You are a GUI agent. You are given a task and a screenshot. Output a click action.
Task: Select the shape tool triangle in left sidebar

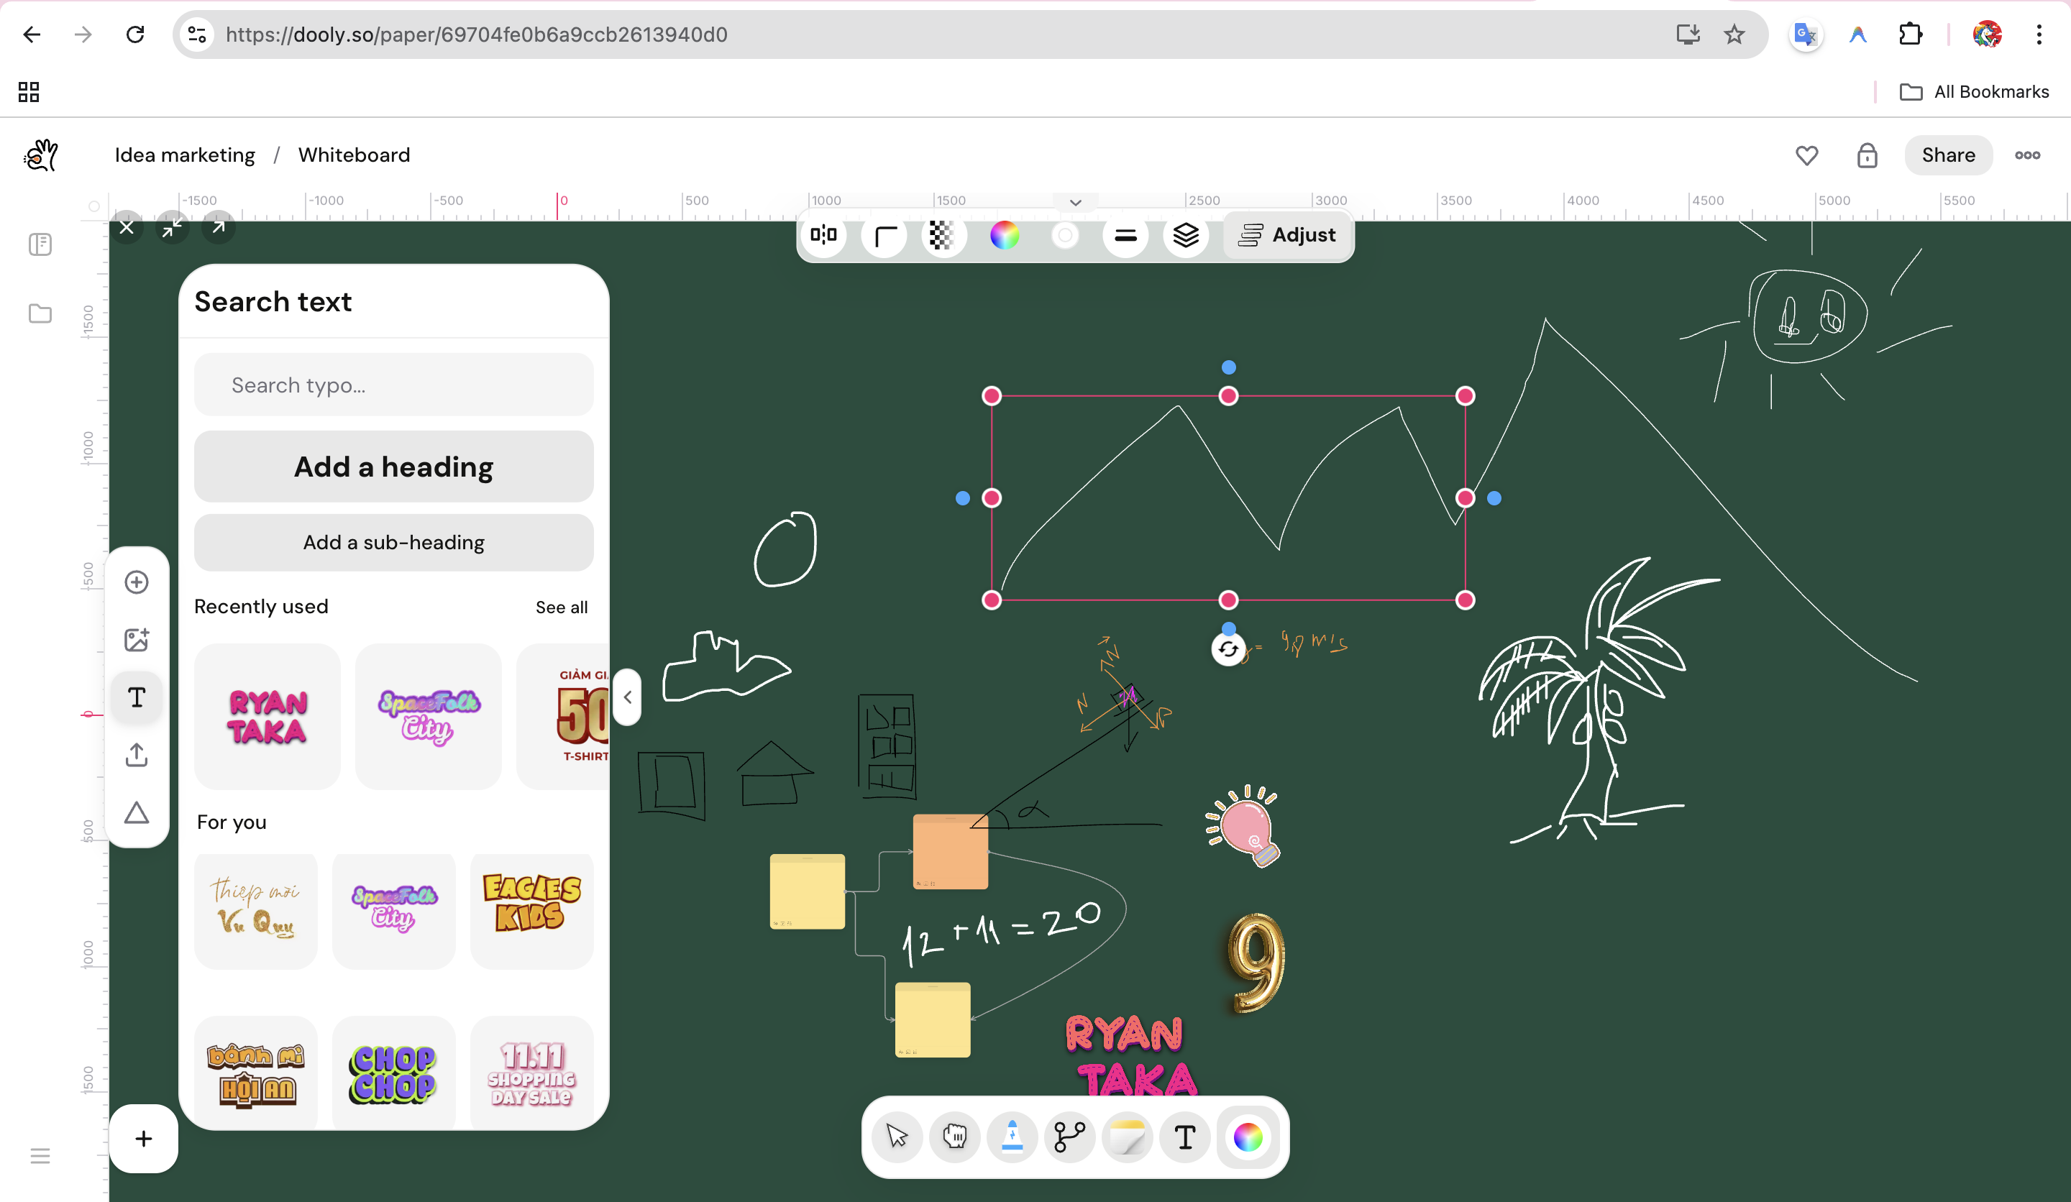137,812
